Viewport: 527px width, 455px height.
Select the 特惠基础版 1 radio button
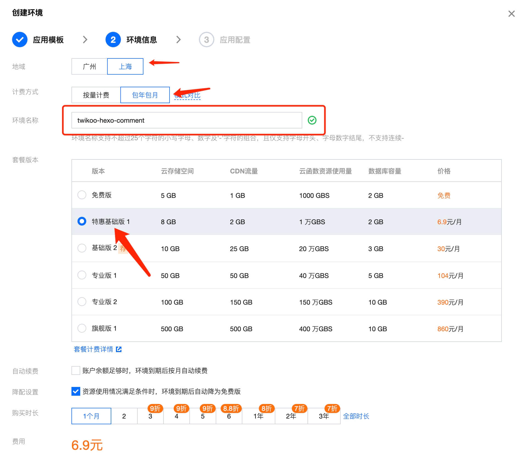[x=82, y=221]
